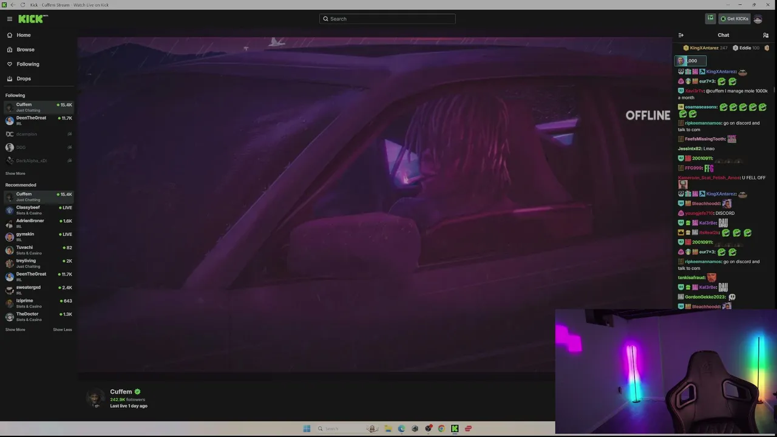The width and height of the screenshot is (777, 437).
Task: Open sweatergxd recommended channel
Action: click(x=39, y=290)
